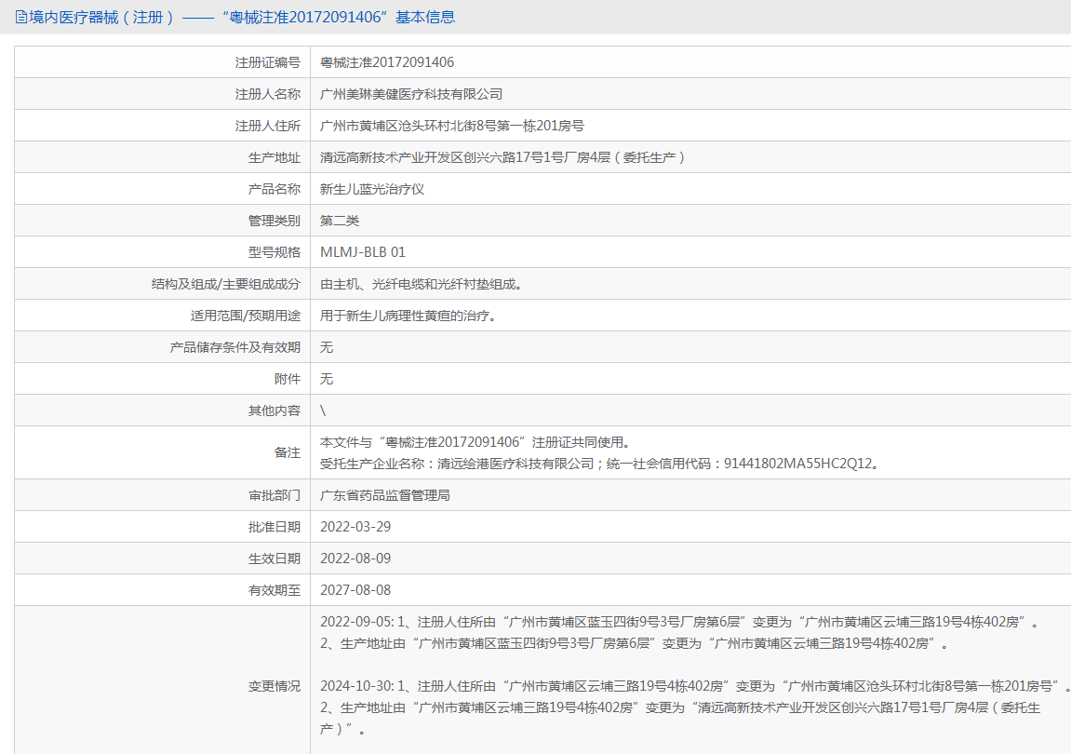The width and height of the screenshot is (1071, 754).
Task: Click the document icon in the page header
Action: click(x=21, y=17)
